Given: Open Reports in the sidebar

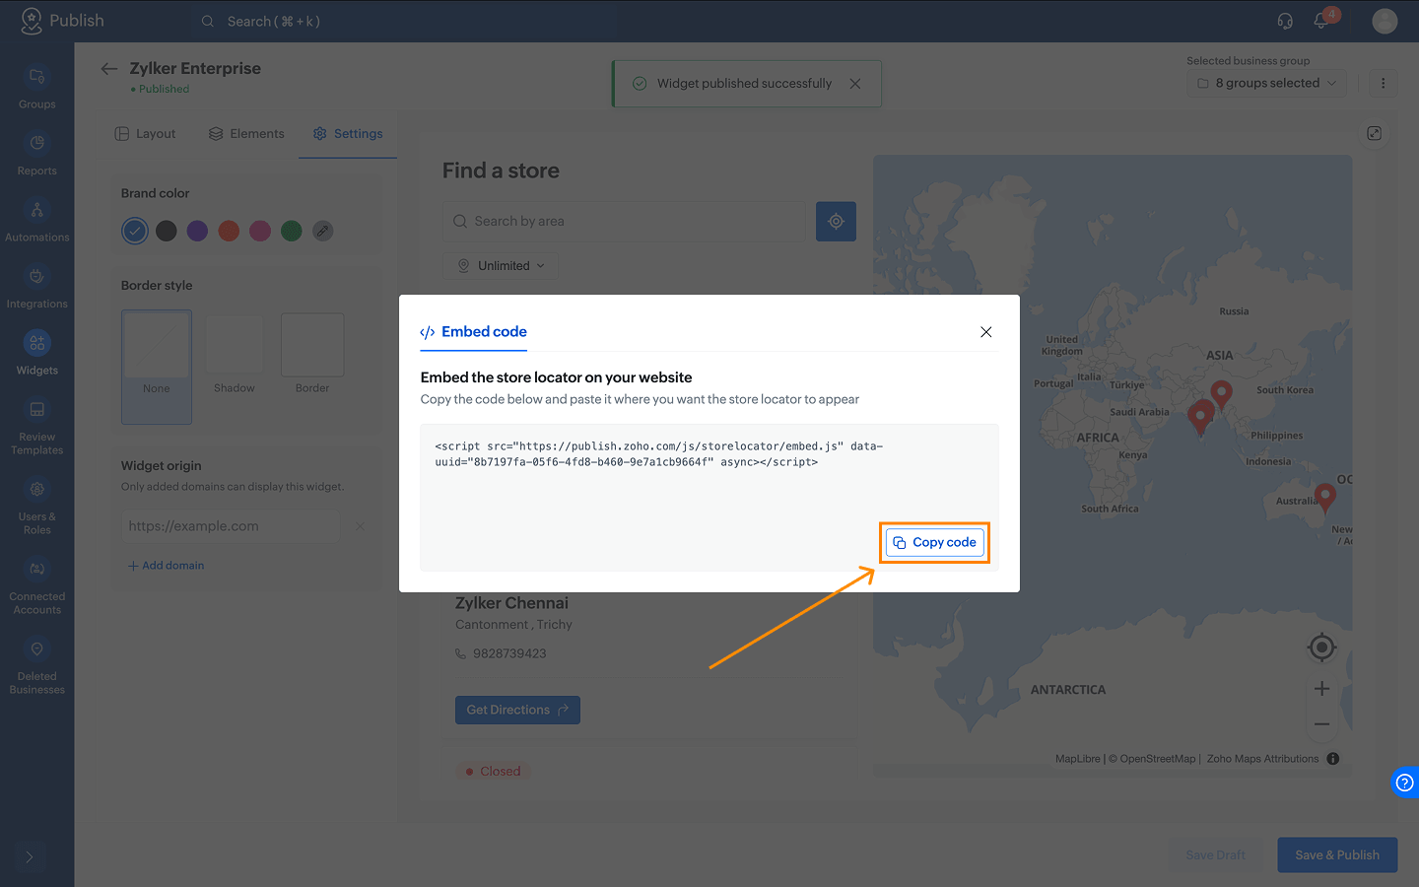Looking at the screenshot, I should (x=36, y=155).
